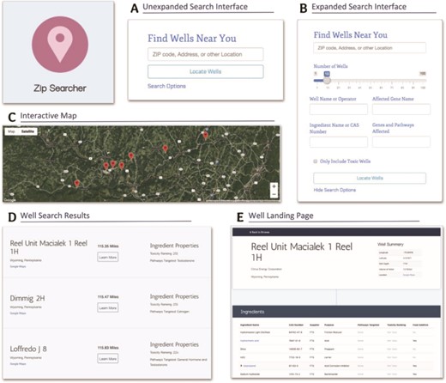Click Learn More for Reel Unit Macialek well
The image size is (446, 383).
pyautogui.click(x=108, y=257)
